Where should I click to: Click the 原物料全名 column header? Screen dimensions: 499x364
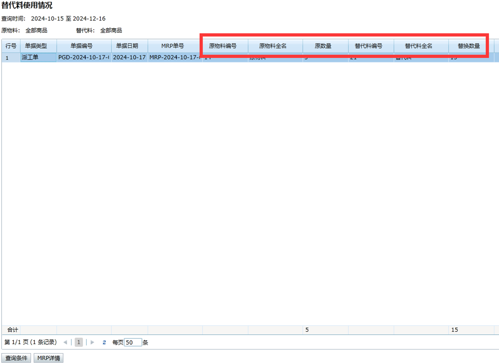click(x=275, y=46)
